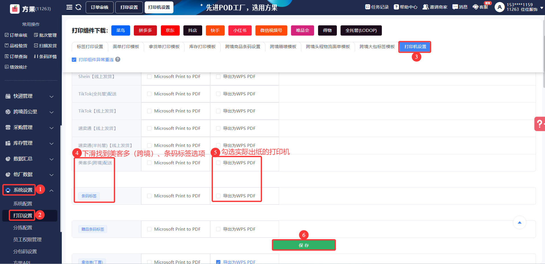Check 导出为WPS PDF for 美客多(跨境)配送

[x=218, y=163]
